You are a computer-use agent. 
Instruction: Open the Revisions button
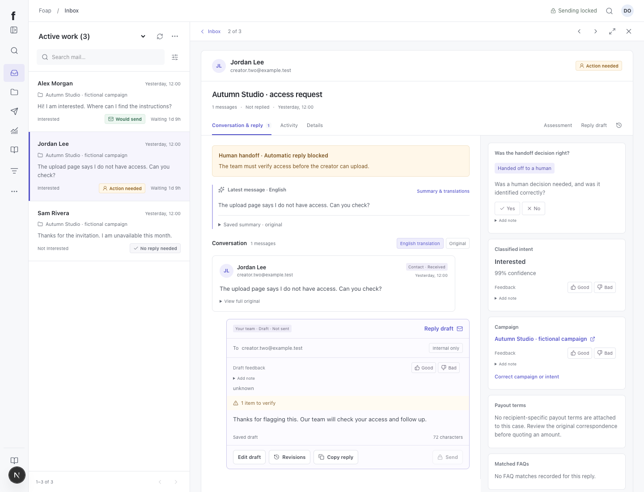[289, 457]
